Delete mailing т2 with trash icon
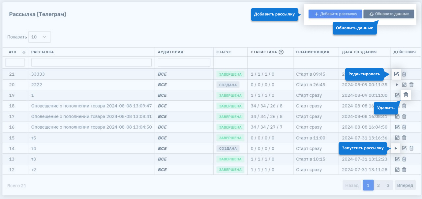 (x=404, y=170)
